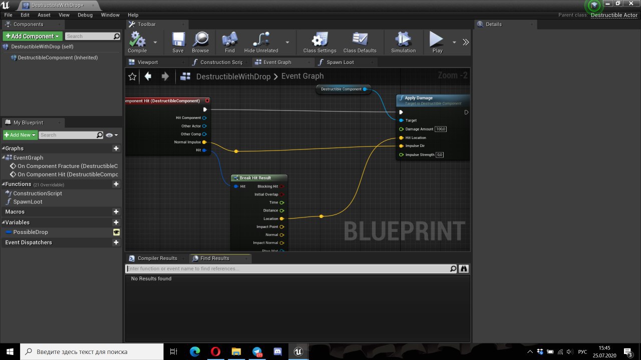Open the Asset menu
Viewport: 641px width, 360px height.
coord(44,15)
